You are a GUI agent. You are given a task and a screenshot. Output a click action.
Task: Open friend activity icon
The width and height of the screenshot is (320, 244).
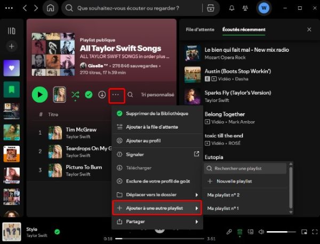pos(245,8)
